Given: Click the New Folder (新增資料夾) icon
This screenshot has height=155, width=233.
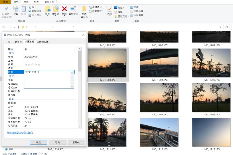Looking at the screenshot, I should pos(84,9).
